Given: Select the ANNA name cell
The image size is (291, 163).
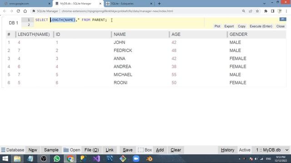Looking at the screenshot, I should (x=119, y=58).
